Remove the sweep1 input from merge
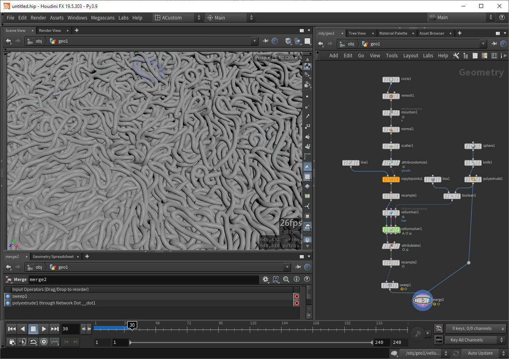509x359 pixels. [x=297, y=297]
